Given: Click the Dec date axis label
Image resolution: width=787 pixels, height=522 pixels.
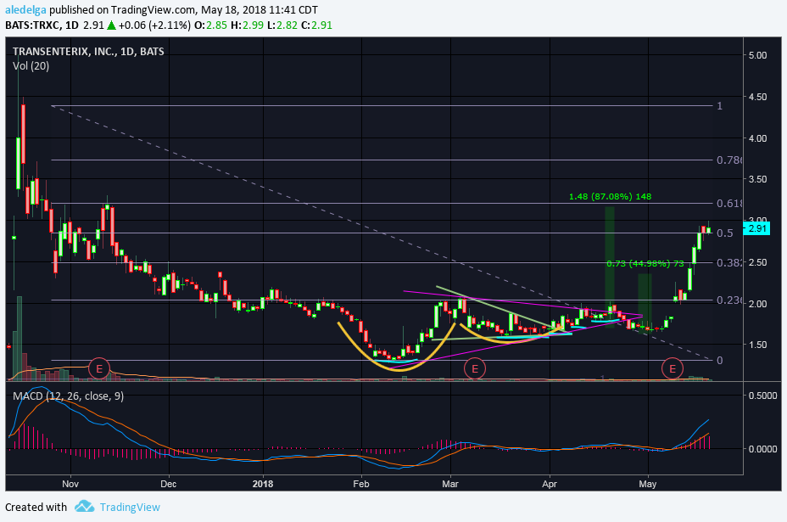Looking at the screenshot, I should coord(169,484).
